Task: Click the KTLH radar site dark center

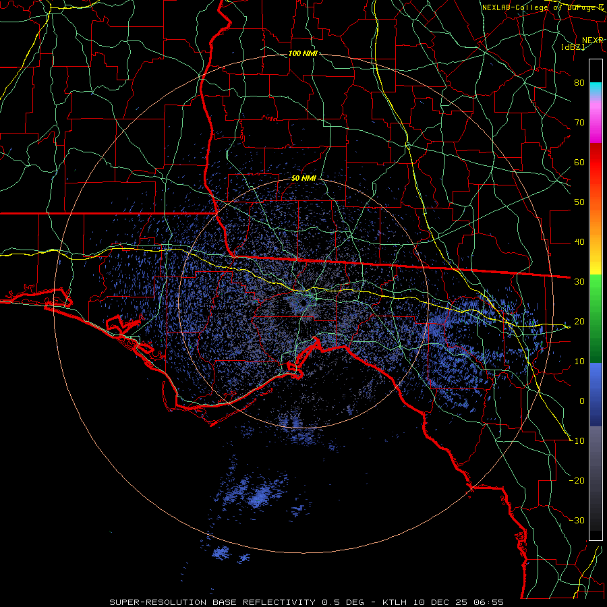Action: (304, 303)
